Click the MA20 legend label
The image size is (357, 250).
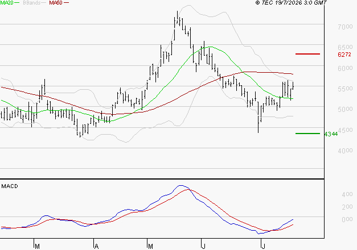[7, 2]
